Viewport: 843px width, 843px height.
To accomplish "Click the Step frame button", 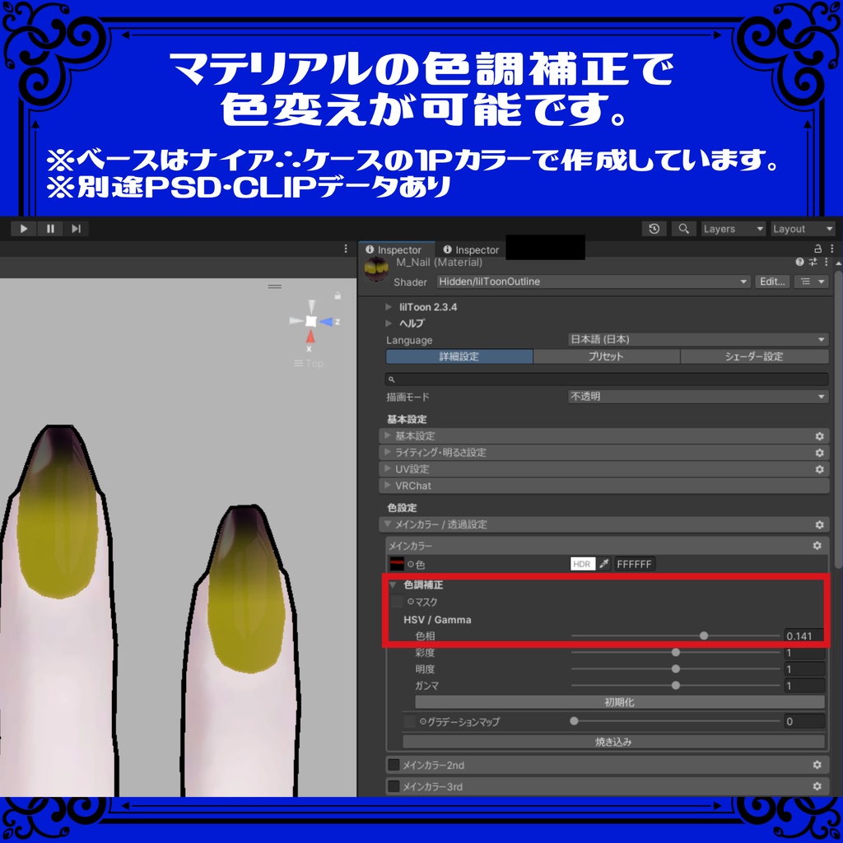I will [x=77, y=229].
